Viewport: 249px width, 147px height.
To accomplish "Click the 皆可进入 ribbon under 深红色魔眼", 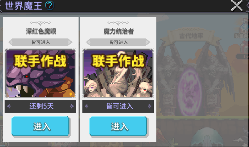I will pos(40,42).
